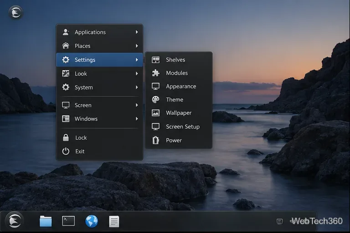Open the System menu entry
This screenshot has height=233, width=350.
99,87
